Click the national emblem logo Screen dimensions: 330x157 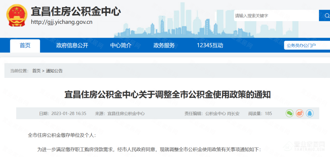pyautogui.click(x=17, y=16)
